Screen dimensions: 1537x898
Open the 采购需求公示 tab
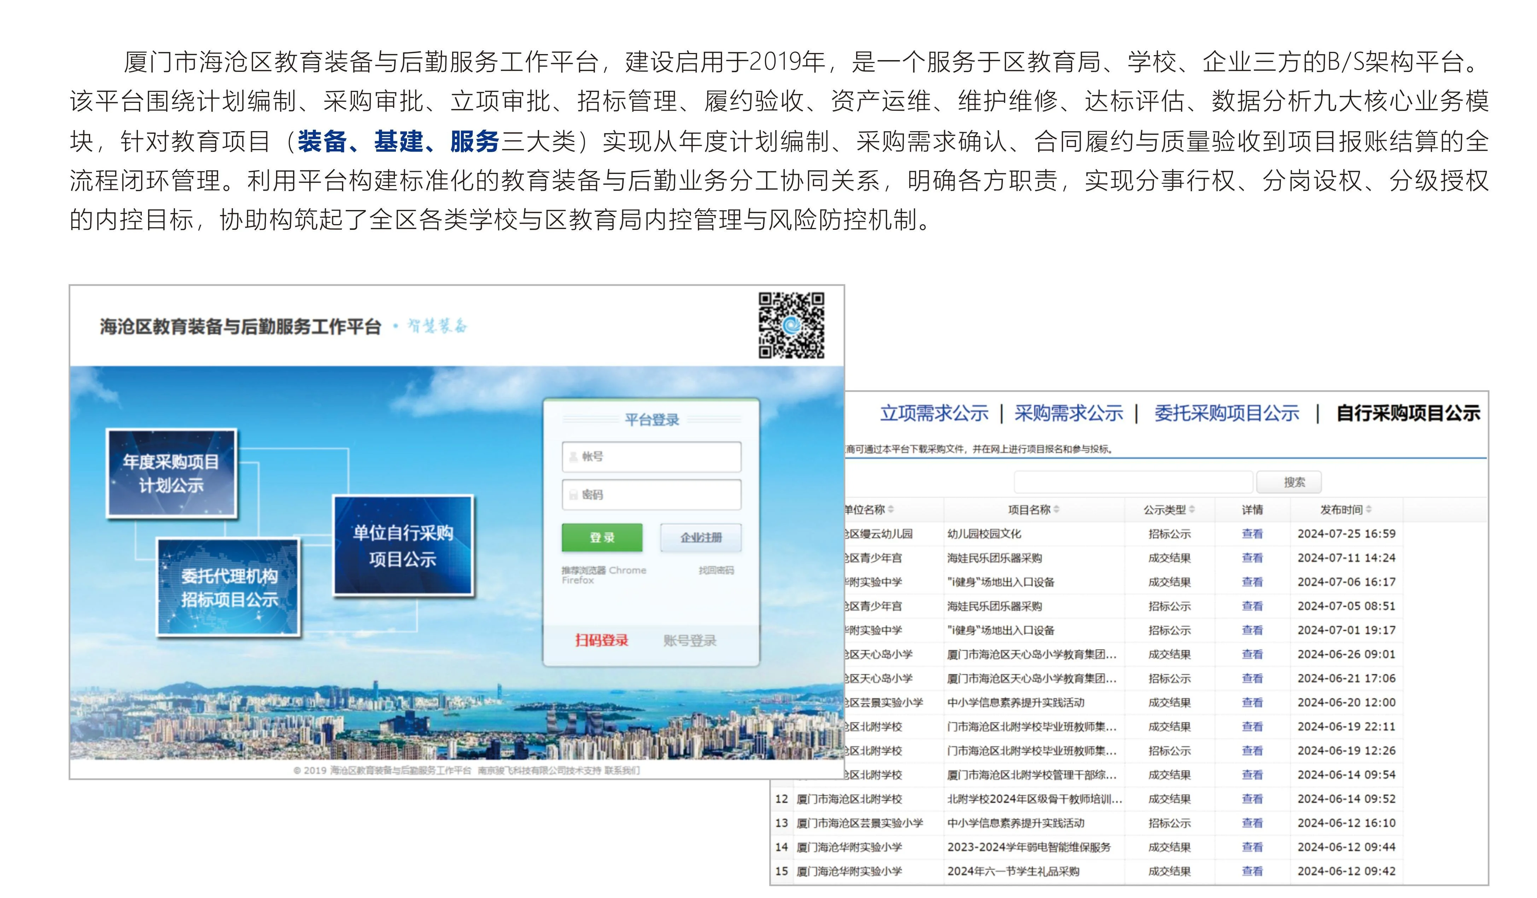1068,413
